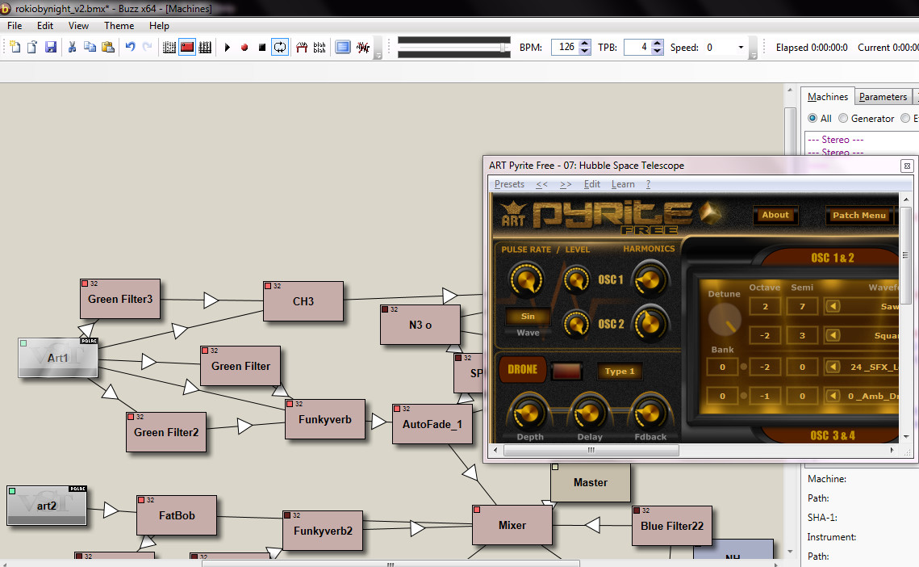Cut selection using scissors icon
This screenshot has height=567, width=919.
[x=72, y=47]
